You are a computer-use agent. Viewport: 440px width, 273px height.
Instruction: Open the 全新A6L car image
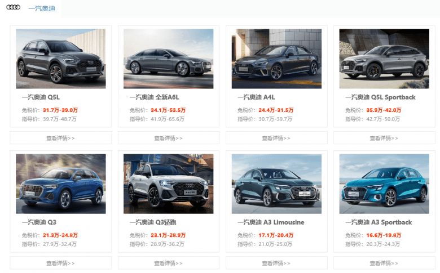(x=168, y=59)
